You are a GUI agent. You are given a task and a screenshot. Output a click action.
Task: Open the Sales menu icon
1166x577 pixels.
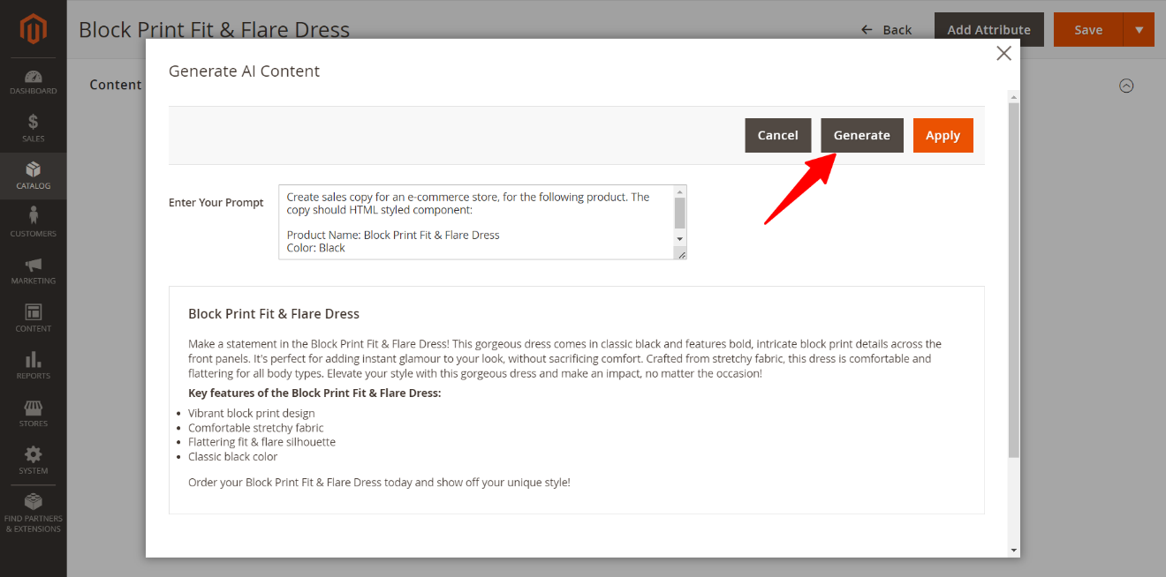click(33, 127)
